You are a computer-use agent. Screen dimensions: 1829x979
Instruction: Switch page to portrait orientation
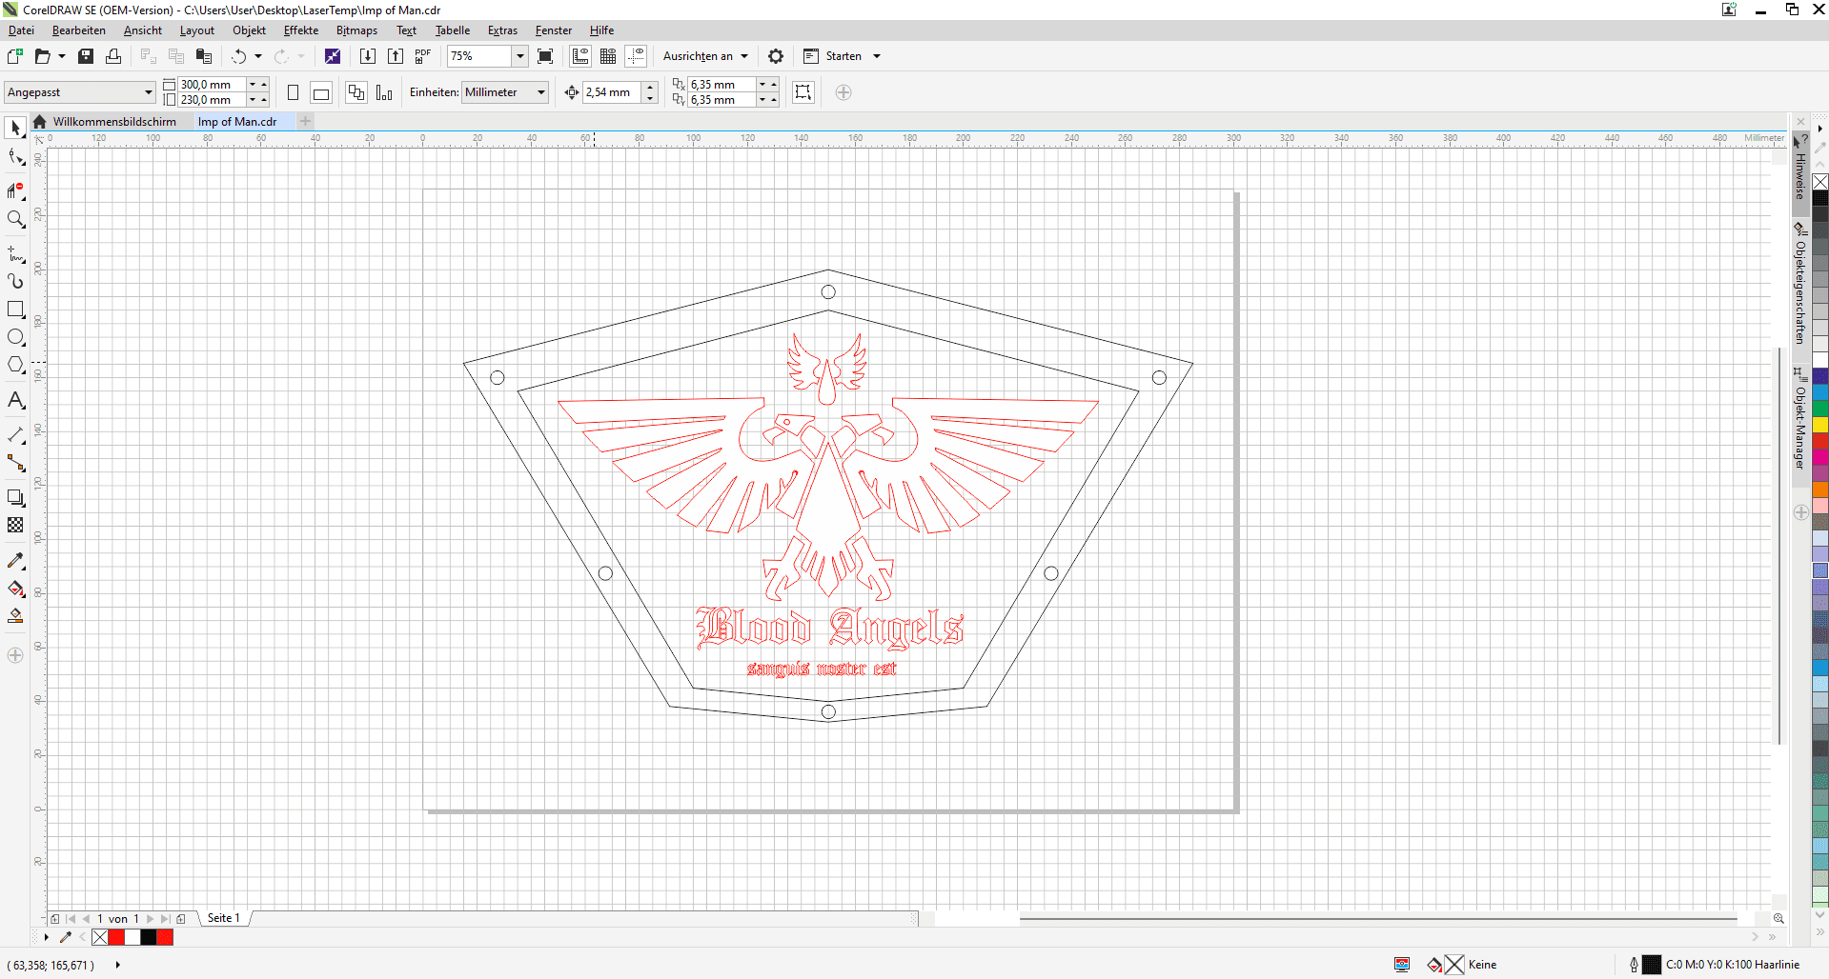click(x=294, y=92)
